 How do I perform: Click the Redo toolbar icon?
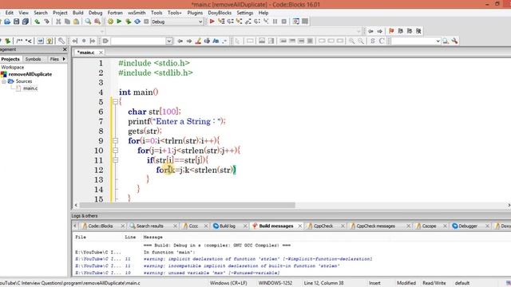click(46, 22)
